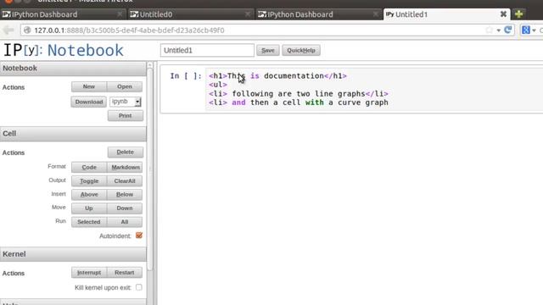
Task: Toggle the Autoindent checkbox
Action: click(x=139, y=236)
